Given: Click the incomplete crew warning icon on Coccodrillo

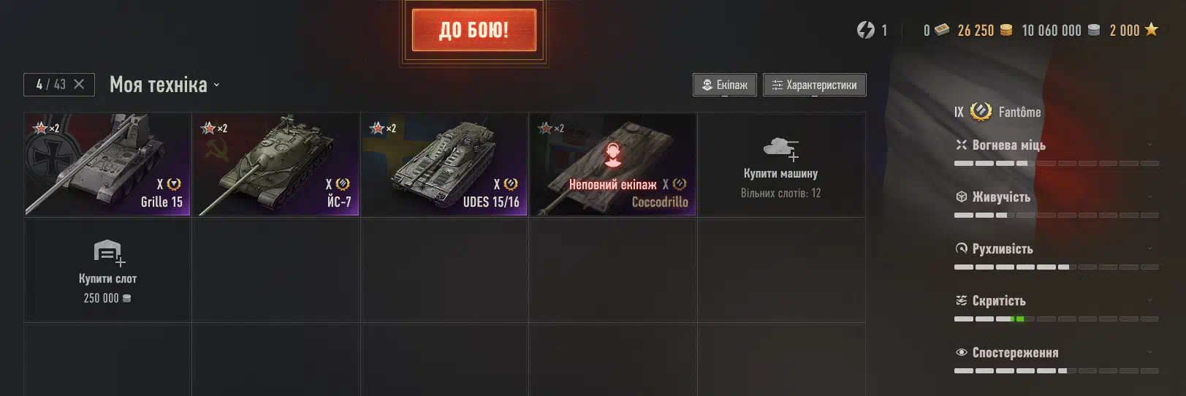Looking at the screenshot, I should 613,155.
